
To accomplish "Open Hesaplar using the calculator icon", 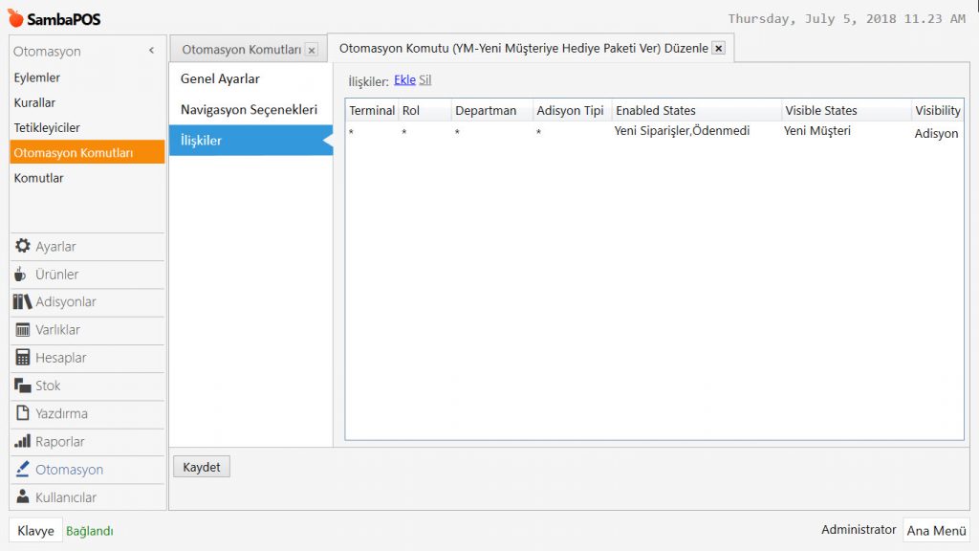I will (x=23, y=358).
